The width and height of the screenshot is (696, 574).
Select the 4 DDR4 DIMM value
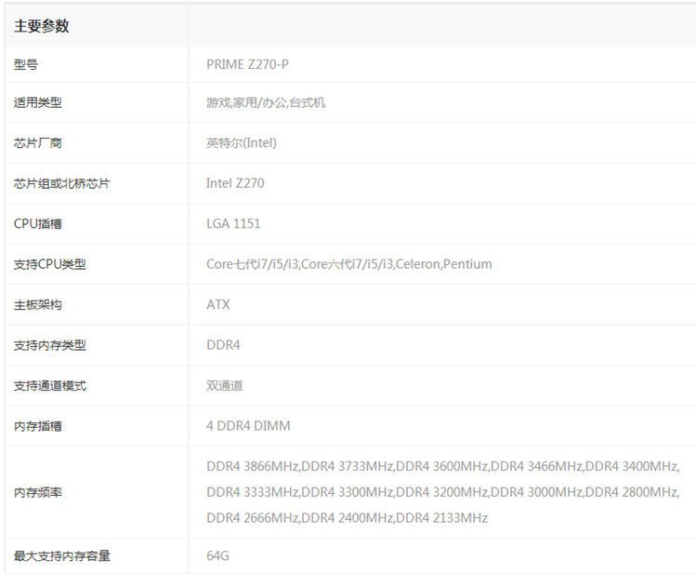click(x=248, y=425)
